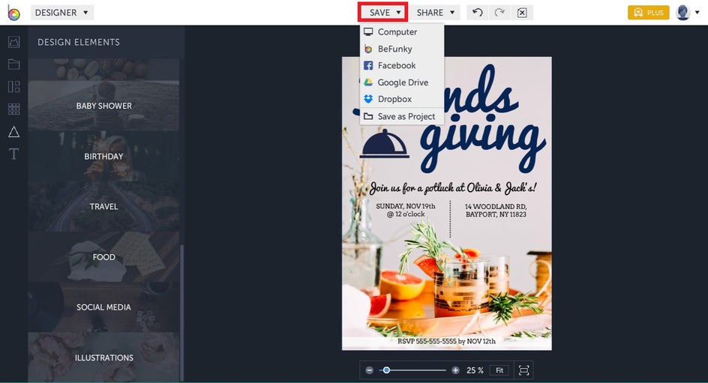The image size is (708, 383).
Task: Open the FOOD category
Action: point(103,256)
